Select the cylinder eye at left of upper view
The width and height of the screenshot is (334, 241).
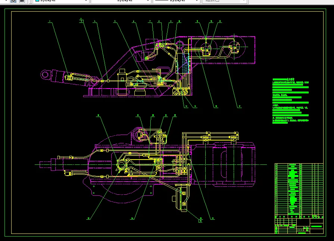coord(46,75)
